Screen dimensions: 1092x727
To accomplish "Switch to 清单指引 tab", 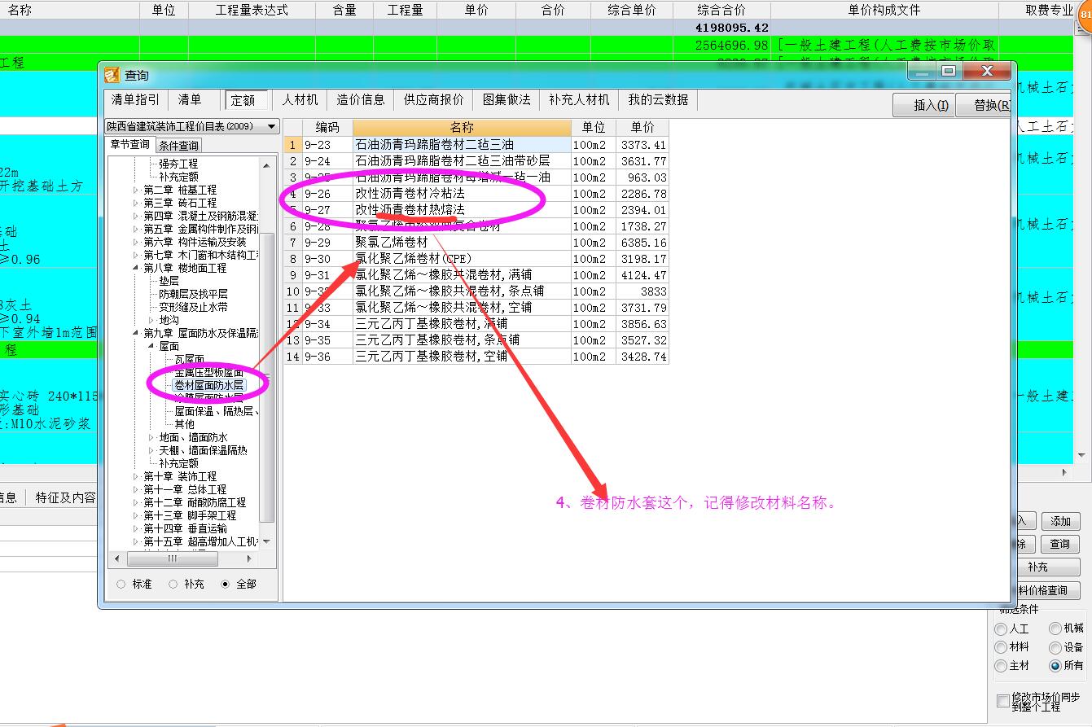I will coord(136,99).
